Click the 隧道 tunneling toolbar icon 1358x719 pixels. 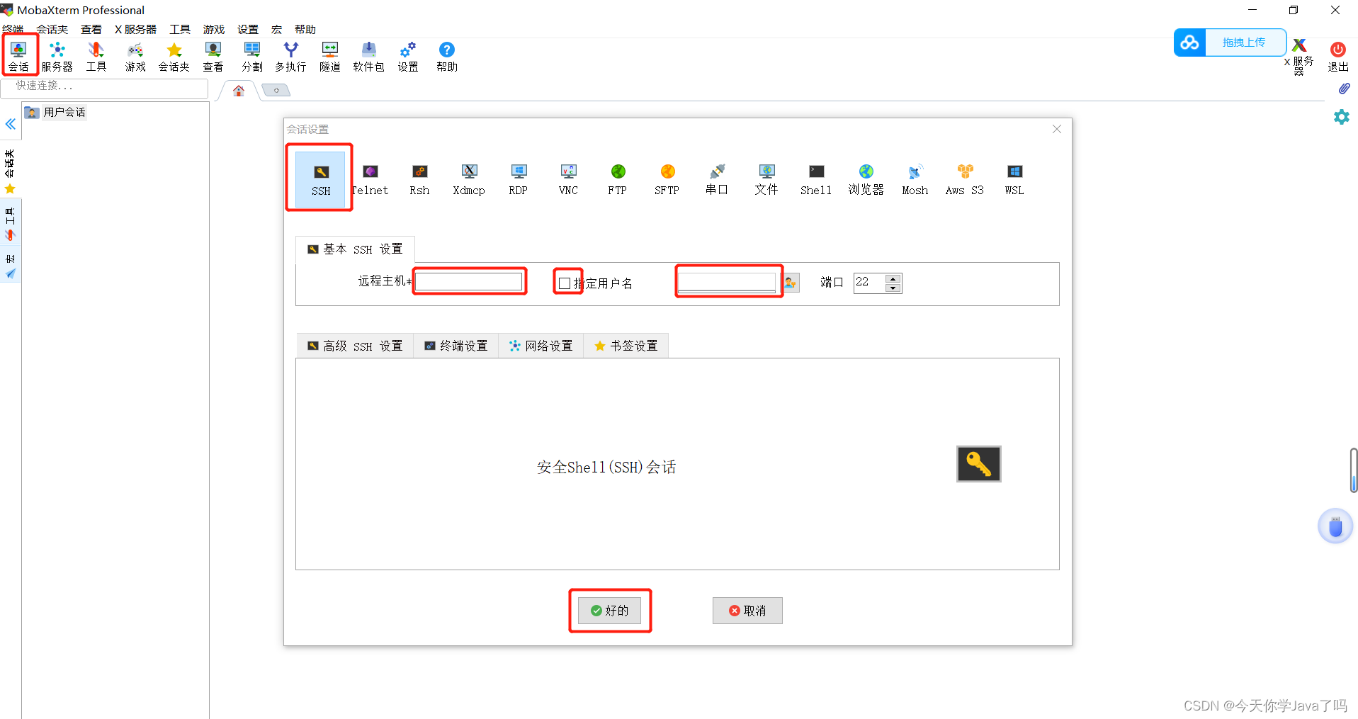[330, 55]
